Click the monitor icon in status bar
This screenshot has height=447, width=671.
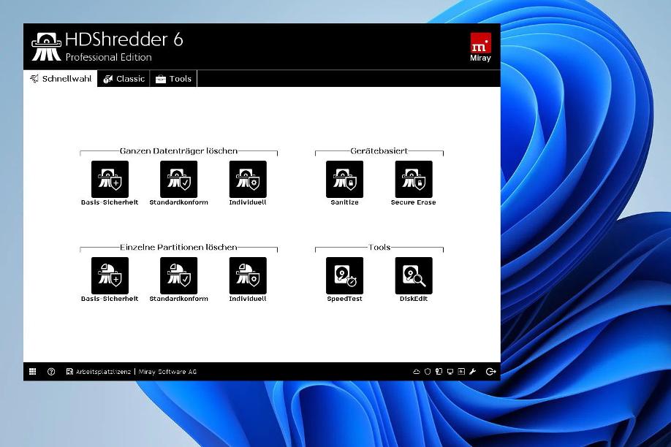coord(450,372)
